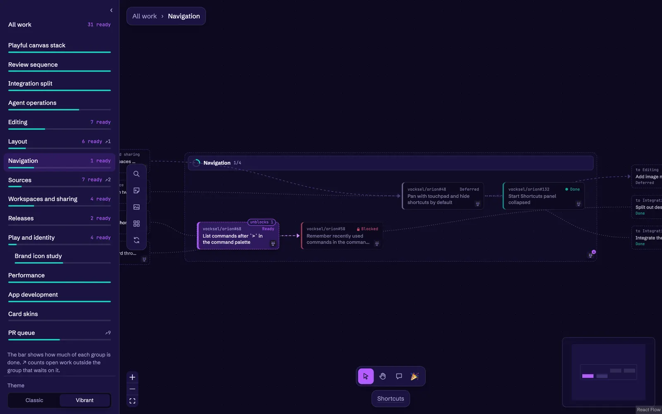Open the Releases group in sidebar

(60, 220)
